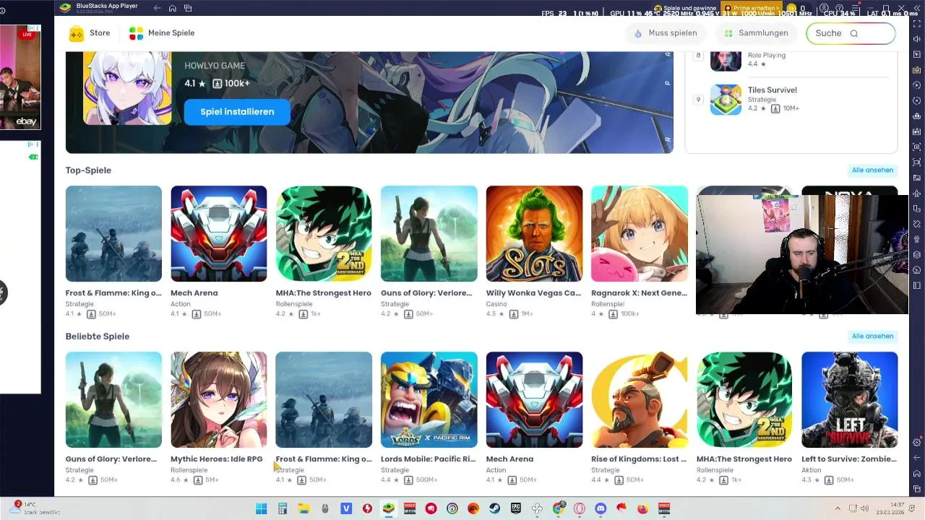Go back with the BlueStacks back arrow
Image resolution: width=925 pixels, height=520 pixels.
pyautogui.click(x=158, y=8)
